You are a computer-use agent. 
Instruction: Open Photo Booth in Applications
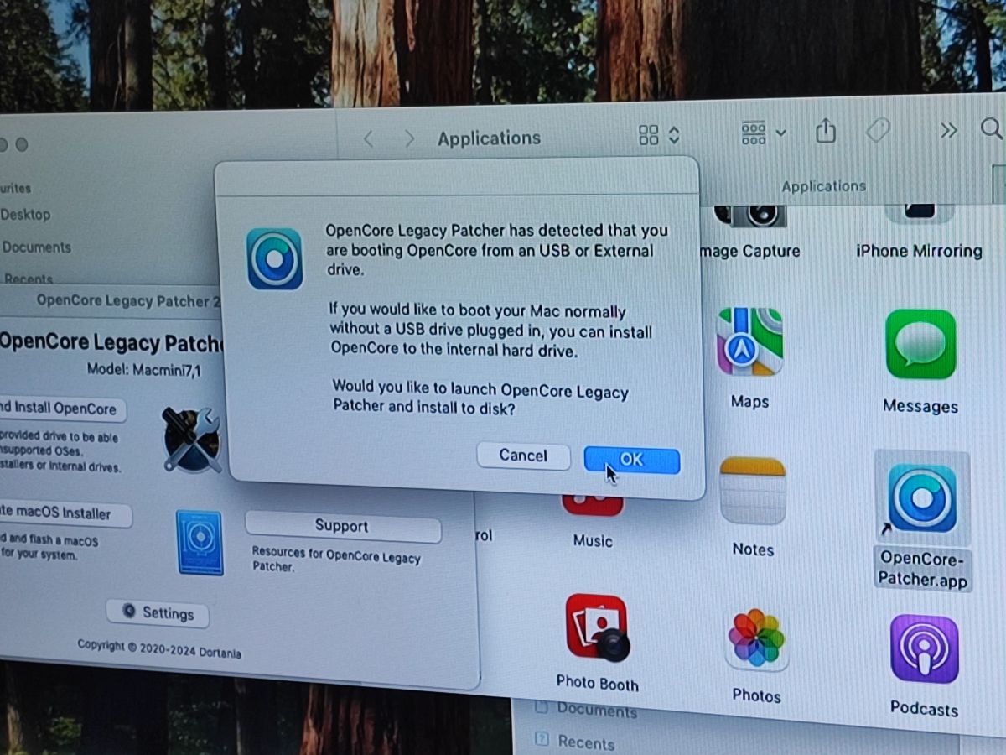coord(596,627)
